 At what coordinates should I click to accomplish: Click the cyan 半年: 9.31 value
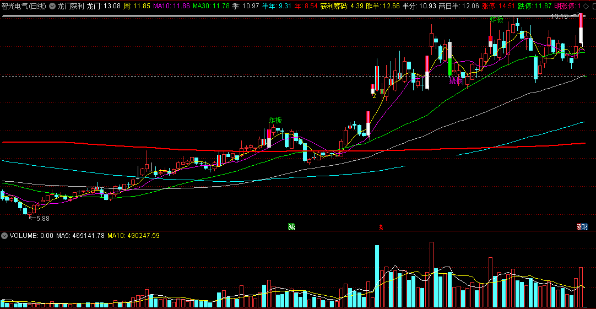pyautogui.click(x=277, y=6)
